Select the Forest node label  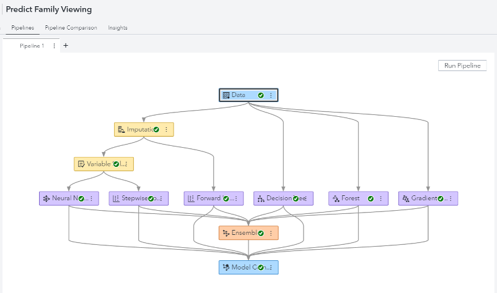point(351,198)
